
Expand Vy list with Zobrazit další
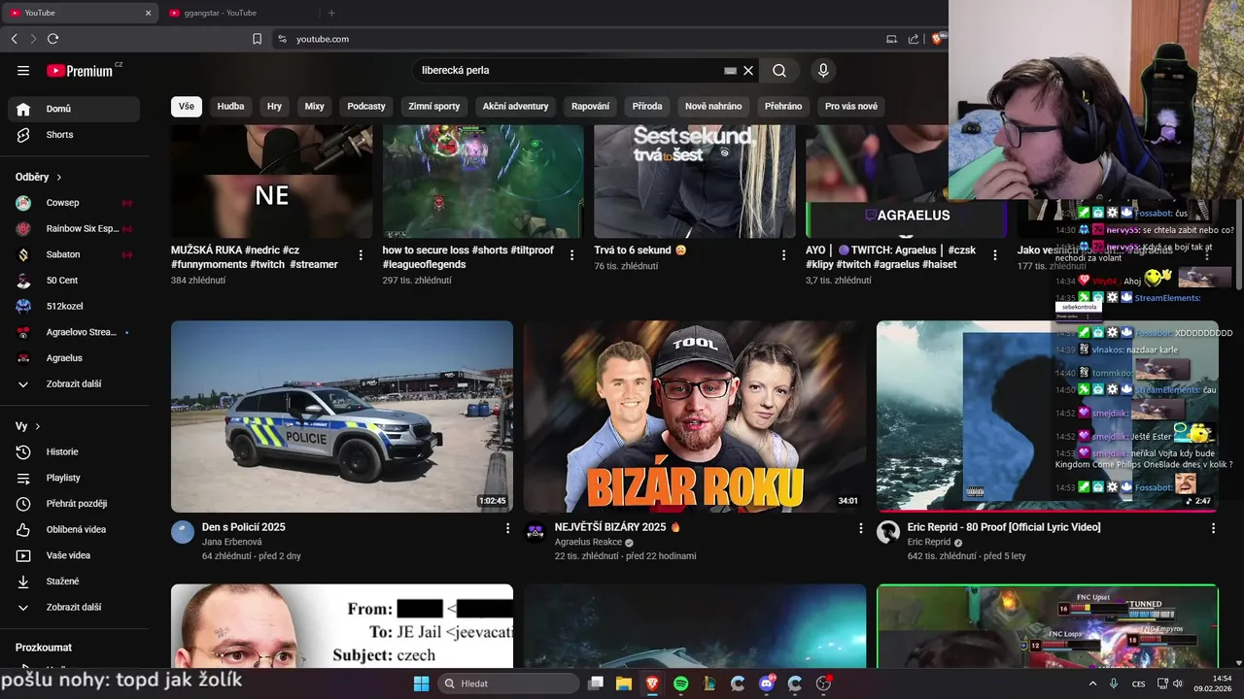pyautogui.click(x=74, y=607)
